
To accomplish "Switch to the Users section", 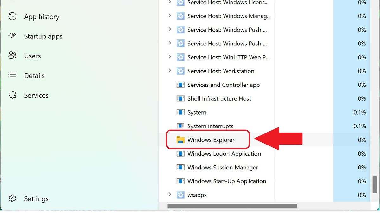I will coord(32,56).
